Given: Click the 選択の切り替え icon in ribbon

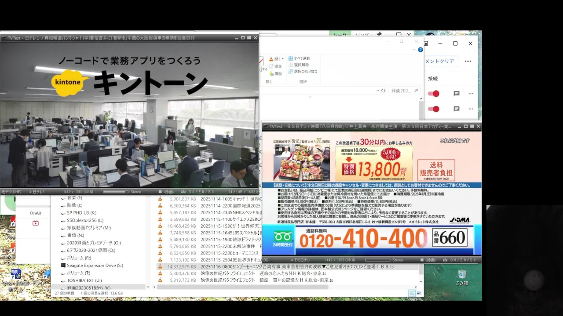Looking at the screenshot, I should (291, 71).
